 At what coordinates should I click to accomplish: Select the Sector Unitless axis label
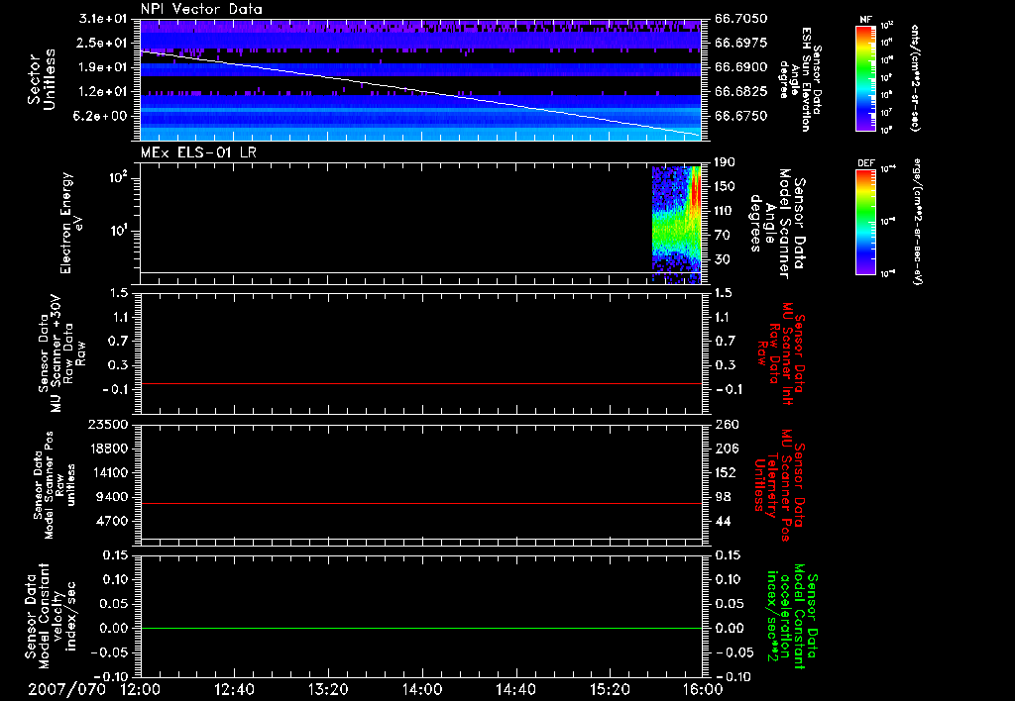41,79
